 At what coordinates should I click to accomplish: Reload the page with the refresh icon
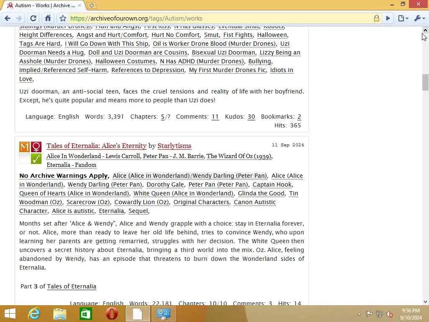pos(34,18)
